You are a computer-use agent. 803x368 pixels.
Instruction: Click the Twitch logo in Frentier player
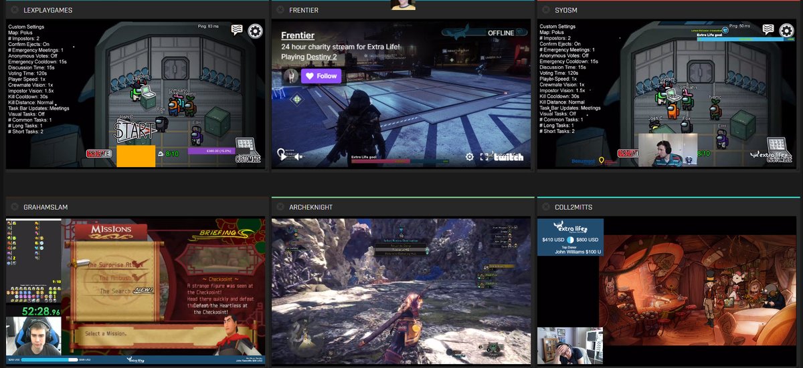click(x=509, y=157)
